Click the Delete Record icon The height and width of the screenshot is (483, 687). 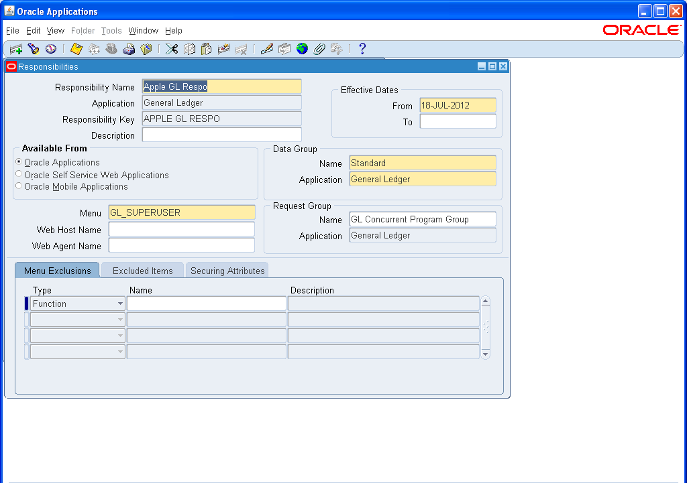click(x=241, y=48)
